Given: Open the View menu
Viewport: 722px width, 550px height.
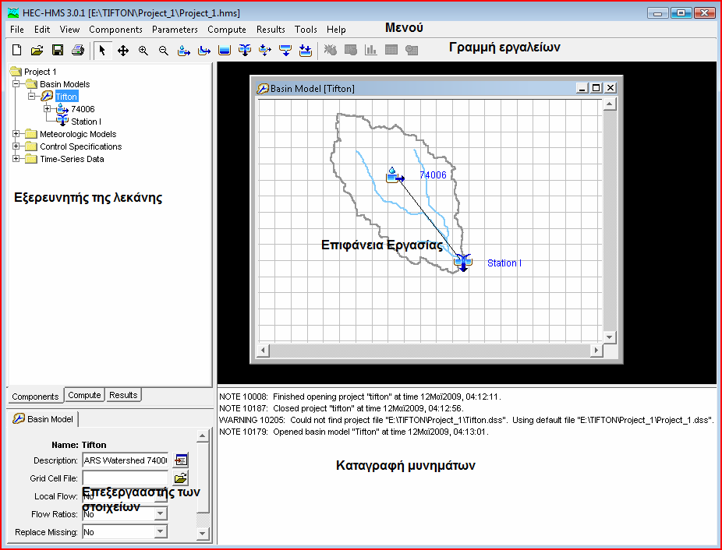Looking at the screenshot, I should pos(69,30).
